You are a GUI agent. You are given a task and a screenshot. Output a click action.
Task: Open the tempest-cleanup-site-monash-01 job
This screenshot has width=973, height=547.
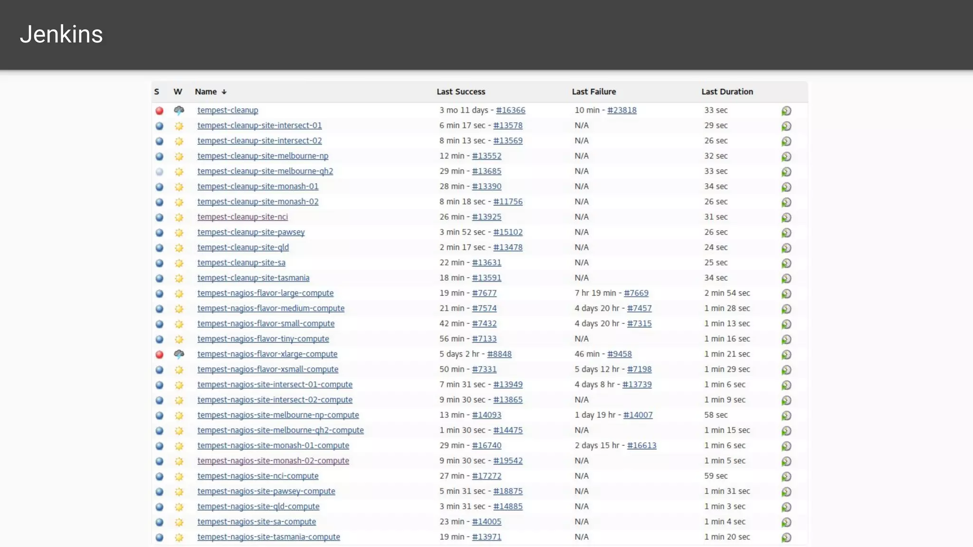point(258,187)
